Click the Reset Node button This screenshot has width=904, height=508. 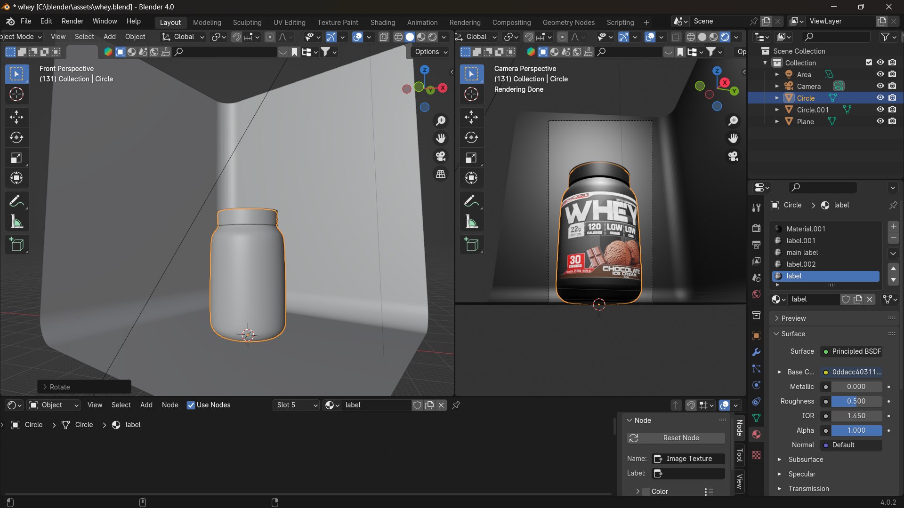[x=676, y=438]
